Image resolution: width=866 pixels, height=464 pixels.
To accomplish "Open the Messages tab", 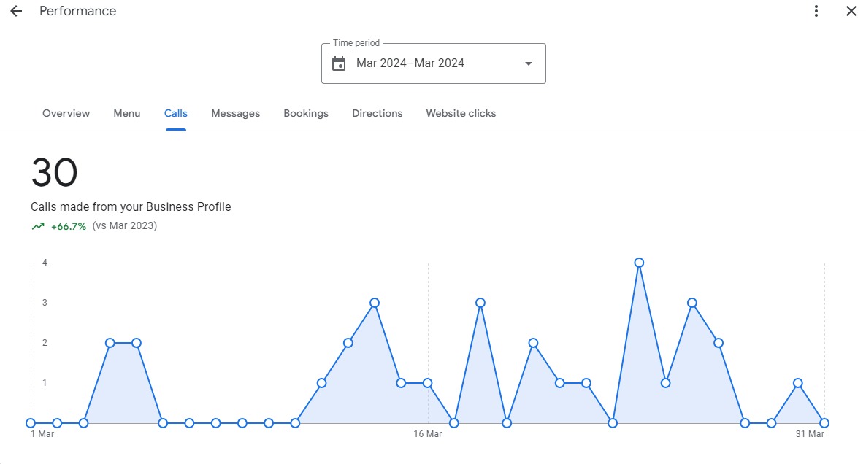I will pyautogui.click(x=235, y=113).
